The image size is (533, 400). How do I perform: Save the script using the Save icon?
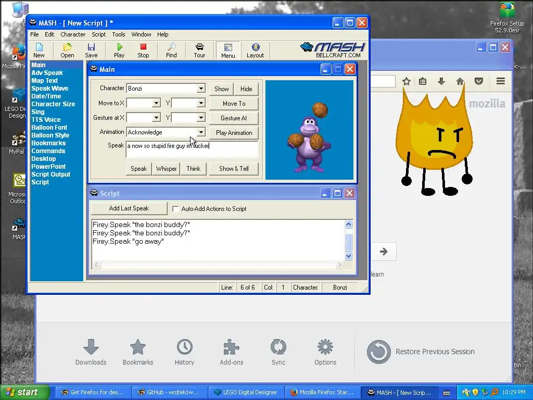pos(91,51)
